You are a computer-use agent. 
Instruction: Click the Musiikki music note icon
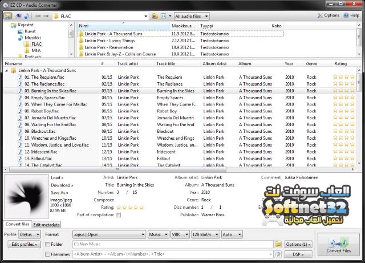(21, 38)
